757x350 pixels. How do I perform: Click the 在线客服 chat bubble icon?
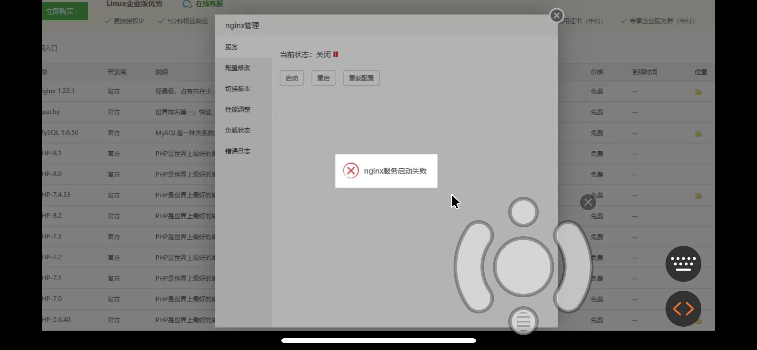pos(187,4)
